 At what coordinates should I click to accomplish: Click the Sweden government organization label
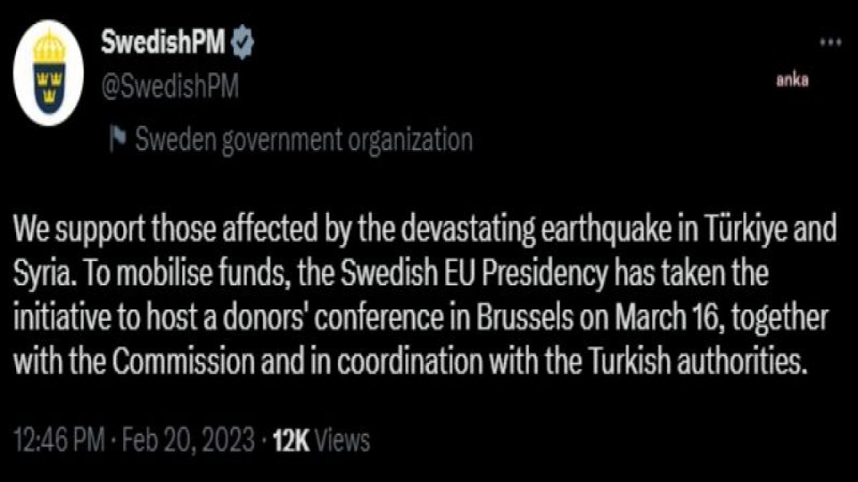tap(304, 140)
